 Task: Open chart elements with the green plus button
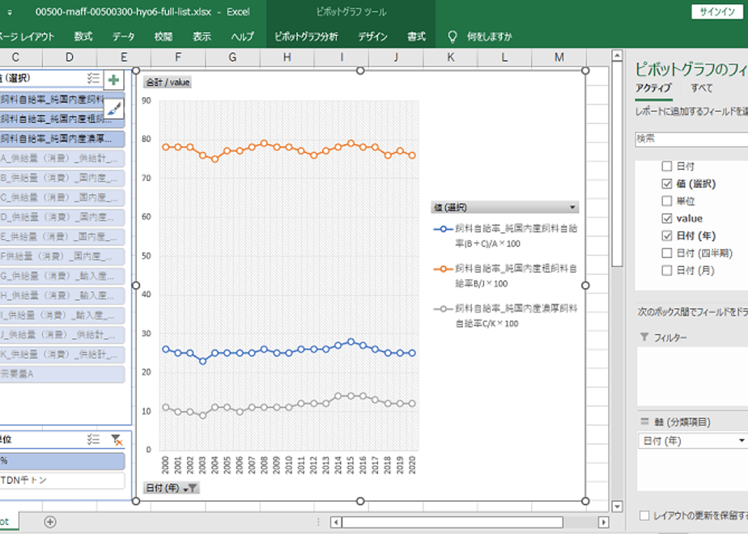[x=113, y=79]
